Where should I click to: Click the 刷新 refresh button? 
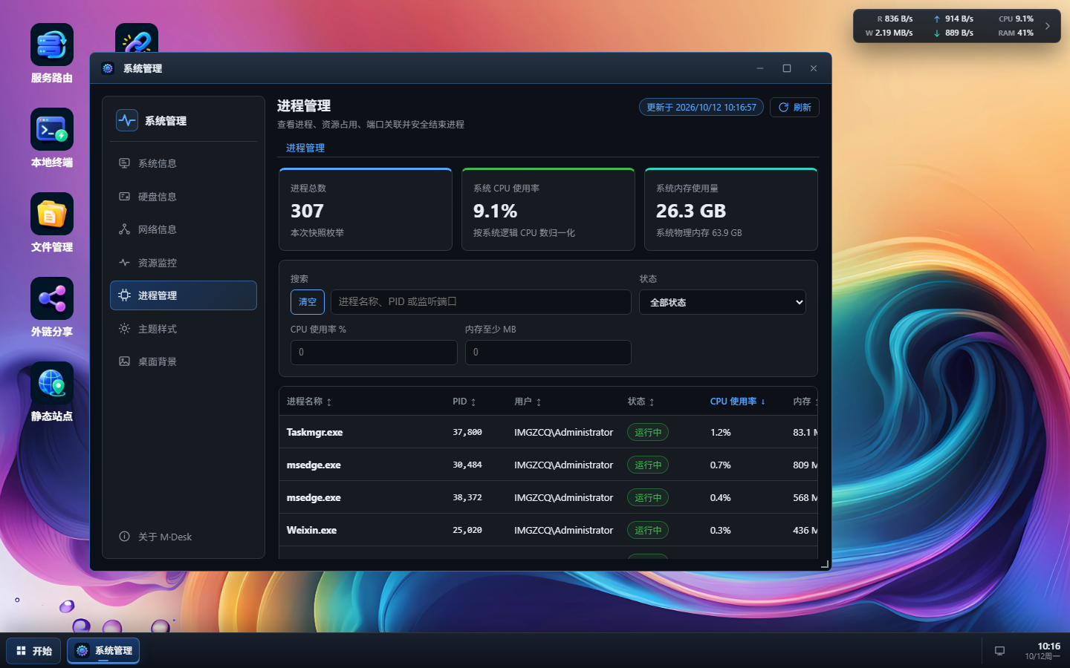coord(794,108)
